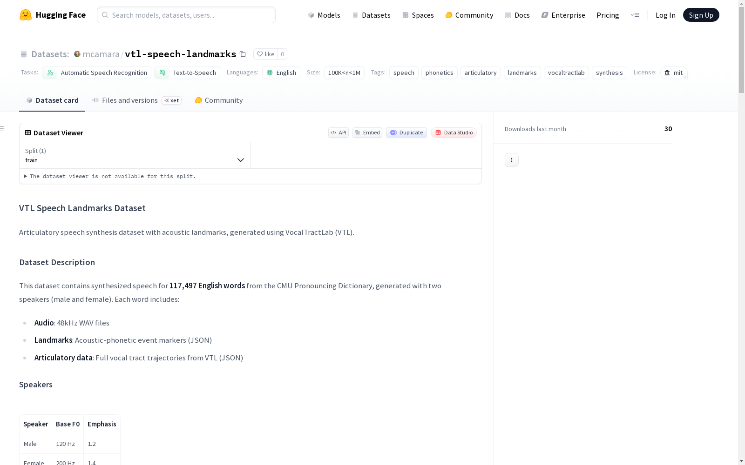Go to the Pricing page
Viewport: 745px width, 465px height.
tap(608, 15)
